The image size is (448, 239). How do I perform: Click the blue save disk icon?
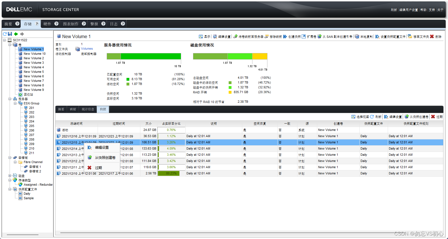click(10, 34)
